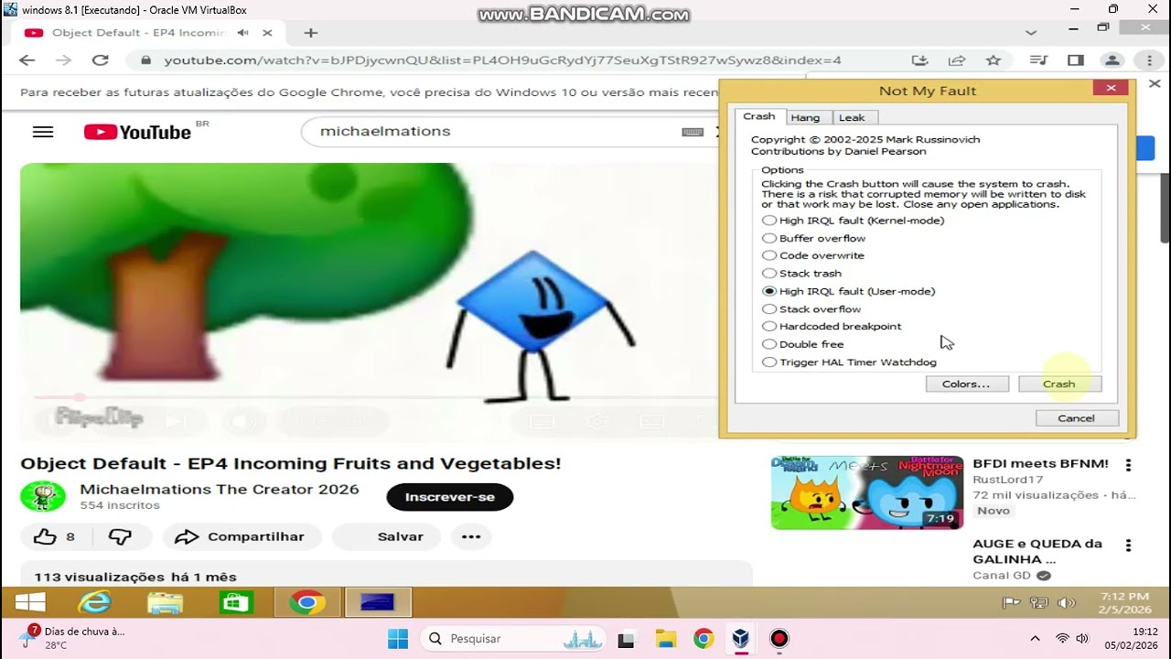Open Chrome media controls icon
The height and width of the screenshot is (659, 1171).
tap(1038, 60)
